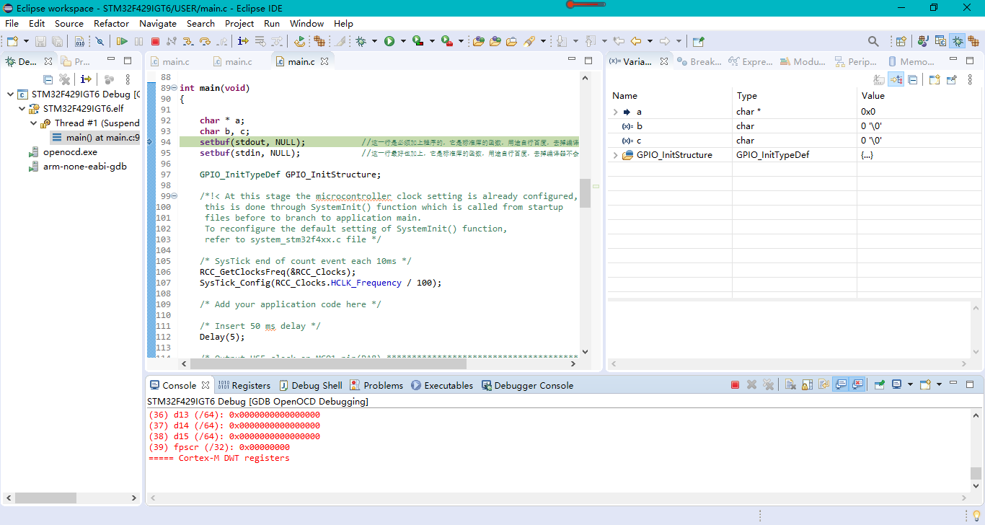Screen dimensions: 985x525
Task: Click the New file toolbar icon
Action: tap(12, 41)
